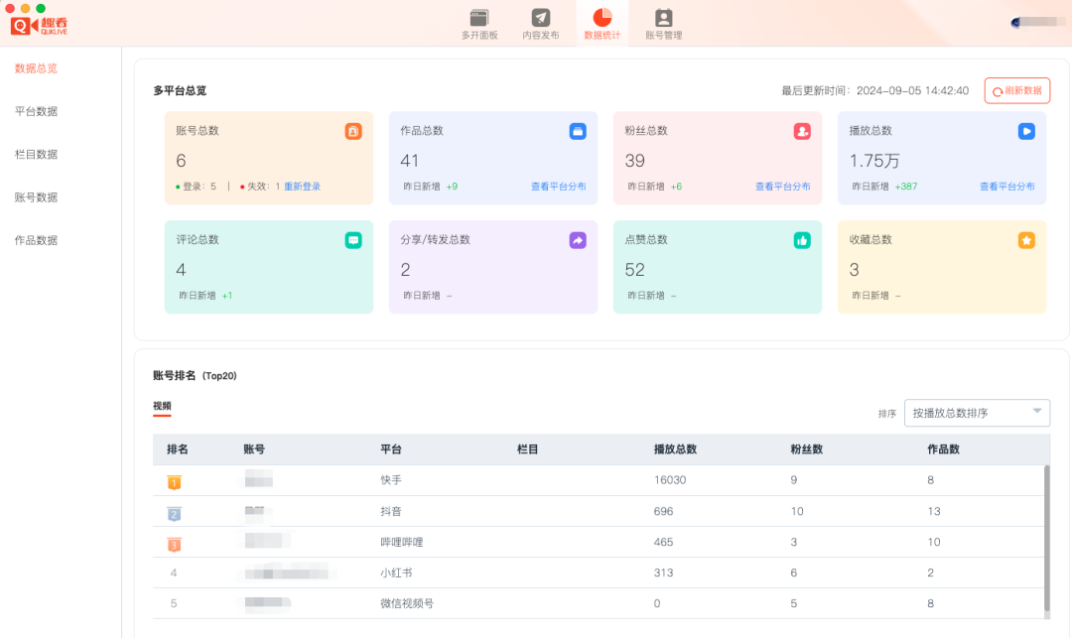
Task: Click the 播放总数 column header
Action: pos(676,449)
